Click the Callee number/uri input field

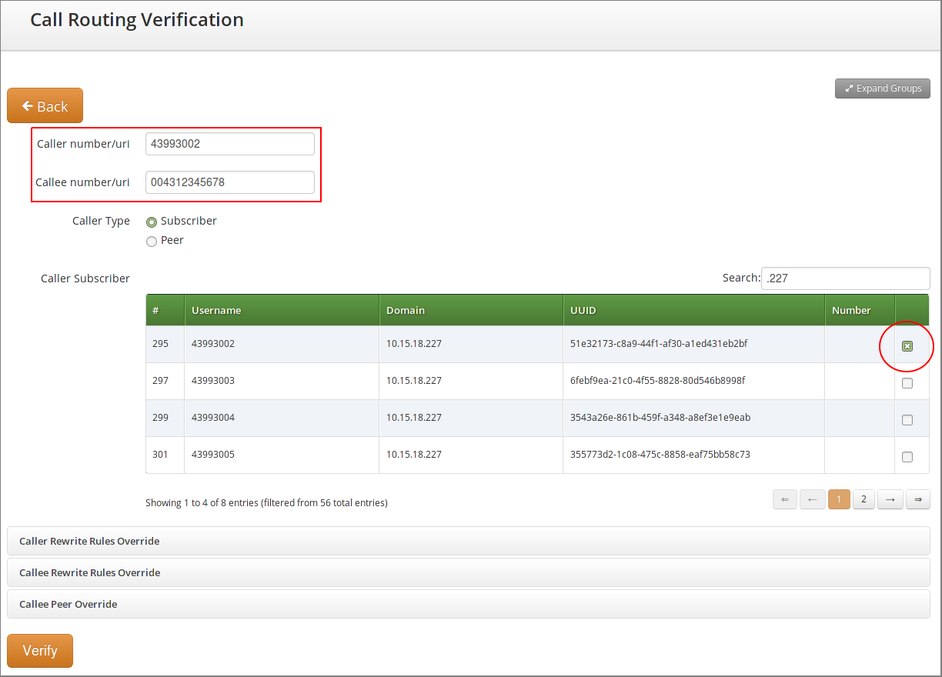click(229, 182)
